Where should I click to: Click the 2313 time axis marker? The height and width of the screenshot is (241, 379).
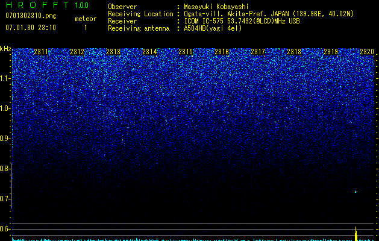(x=113, y=51)
